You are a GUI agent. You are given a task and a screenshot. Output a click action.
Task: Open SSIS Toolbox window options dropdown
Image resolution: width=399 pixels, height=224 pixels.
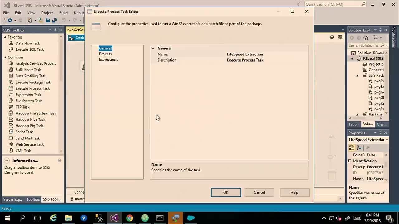click(x=50, y=30)
